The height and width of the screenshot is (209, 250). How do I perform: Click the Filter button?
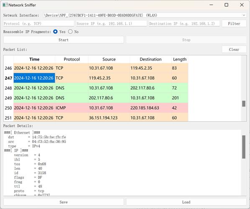tap(234, 24)
